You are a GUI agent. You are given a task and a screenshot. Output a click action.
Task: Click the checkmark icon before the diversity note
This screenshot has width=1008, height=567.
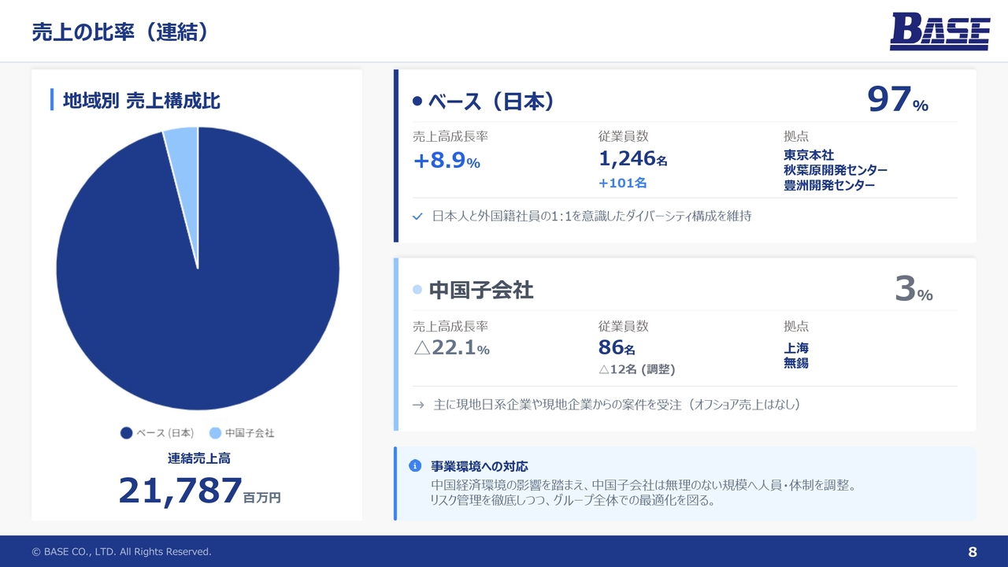coord(417,216)
